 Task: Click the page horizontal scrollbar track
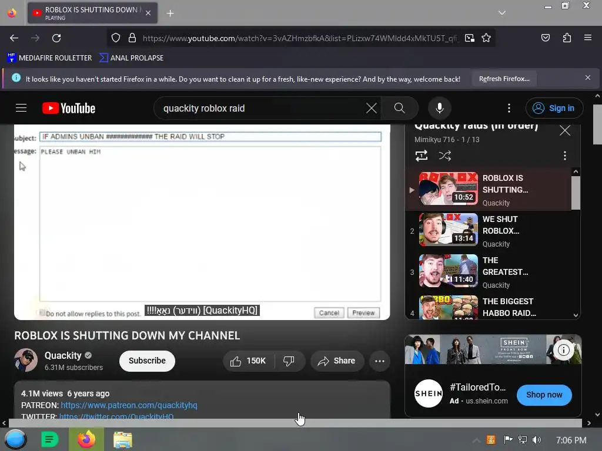295,423
